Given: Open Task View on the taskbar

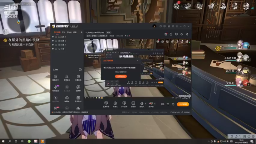Looking at the screenshot, I should point(22,141).
